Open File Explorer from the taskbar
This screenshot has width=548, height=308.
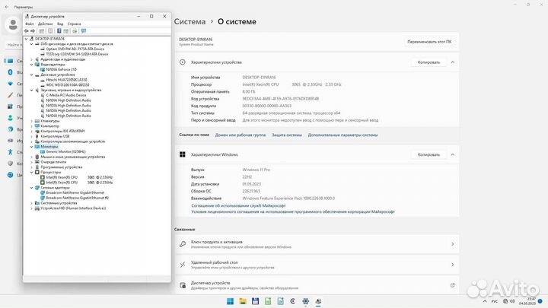243,301
